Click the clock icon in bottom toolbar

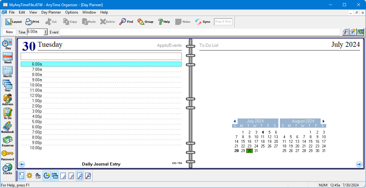point(47,176)
